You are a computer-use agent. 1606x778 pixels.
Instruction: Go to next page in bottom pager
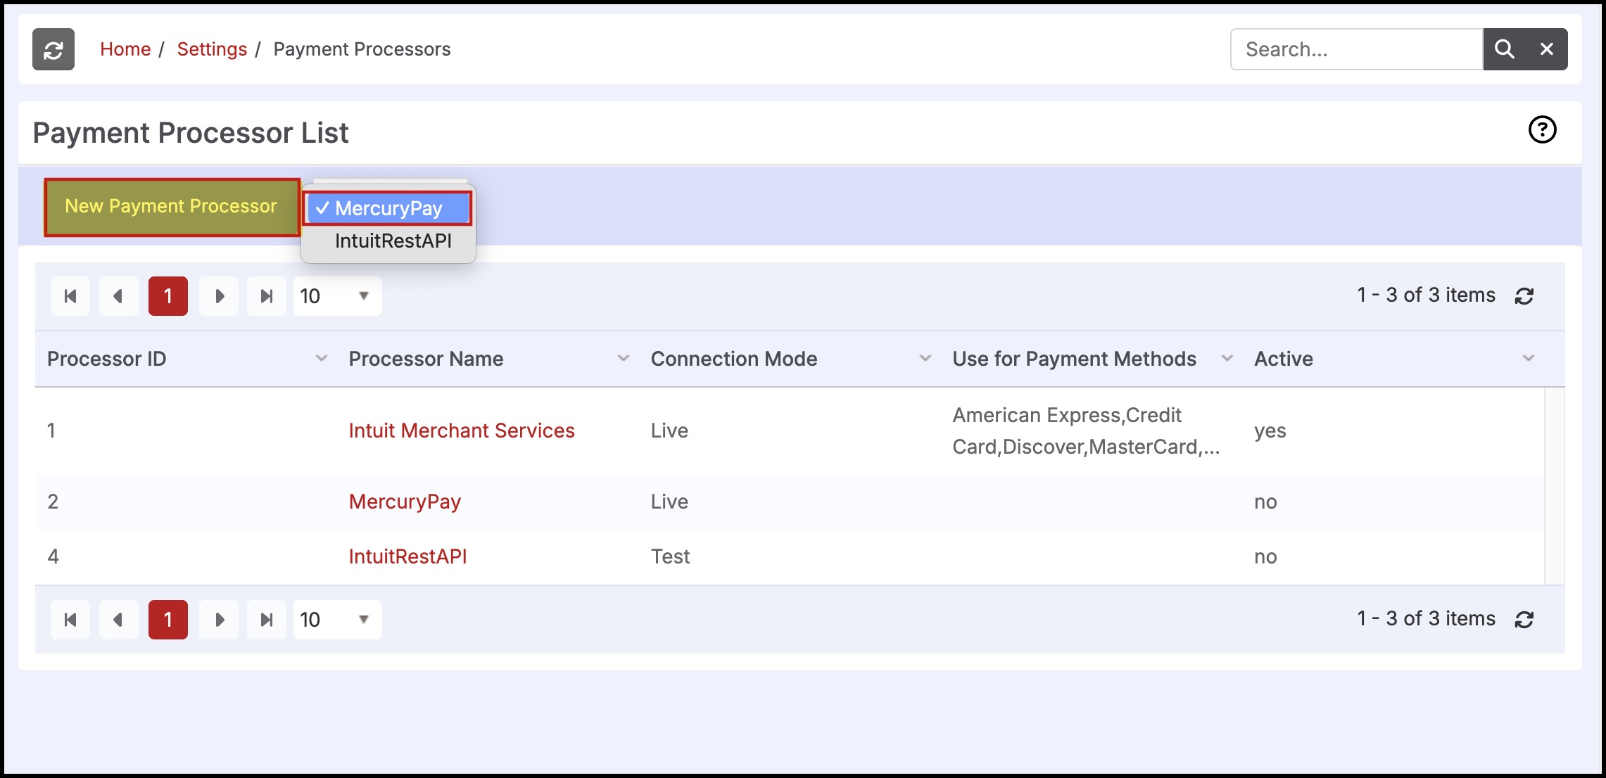219,620
